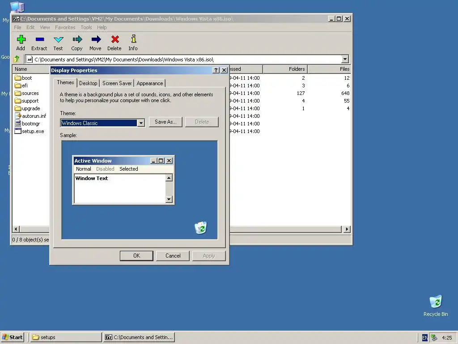Switch to the Themes tab
This screenshot has width=458, height=344.
point(65,82)
